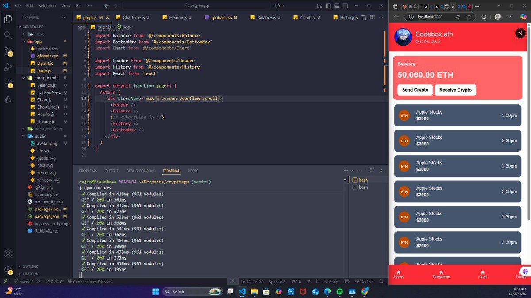The height and width of the screenshot is (298, 531).
Task: Click the Receive Crypto button in the browser
Action: pos(455,90)
